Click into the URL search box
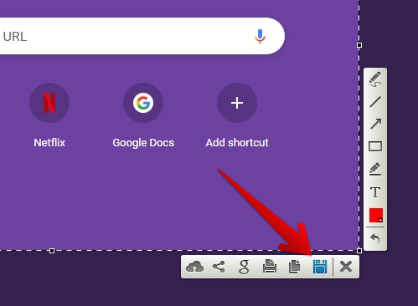The image size is (418, 306). [x=142, y=36]
